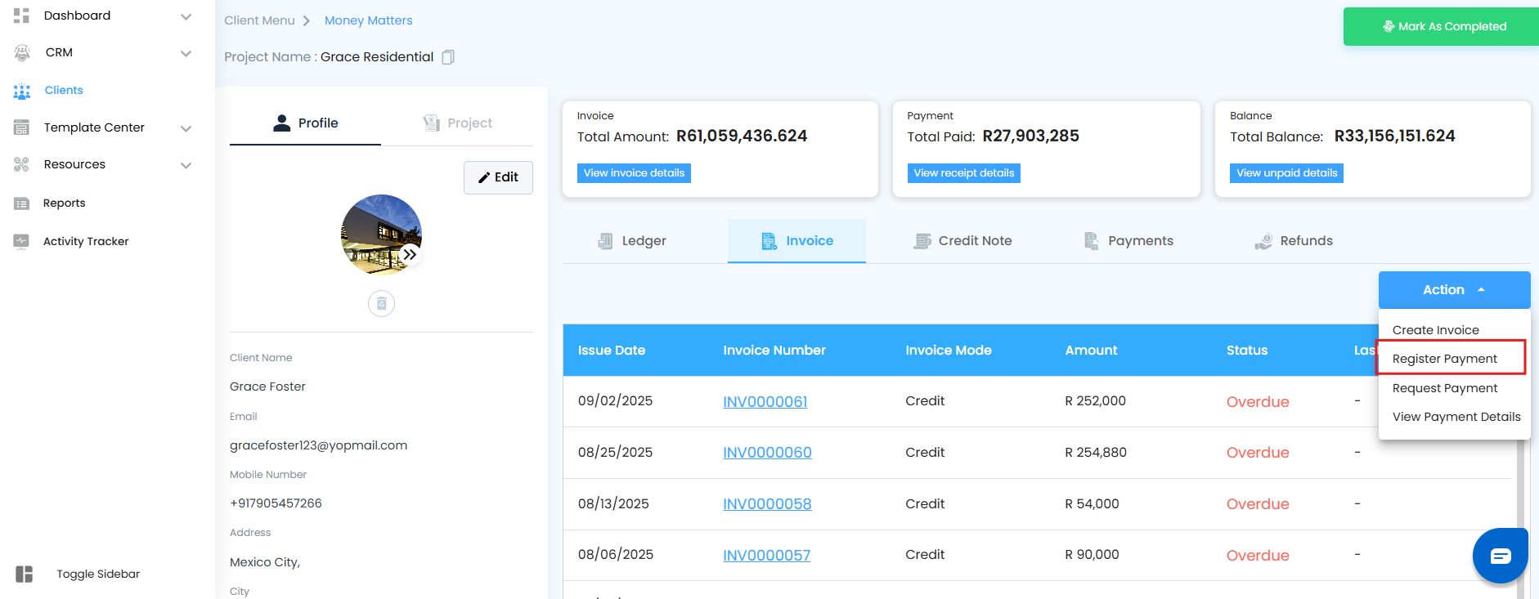Click the Toggle Sidebar icon

[x=25, y=574]
